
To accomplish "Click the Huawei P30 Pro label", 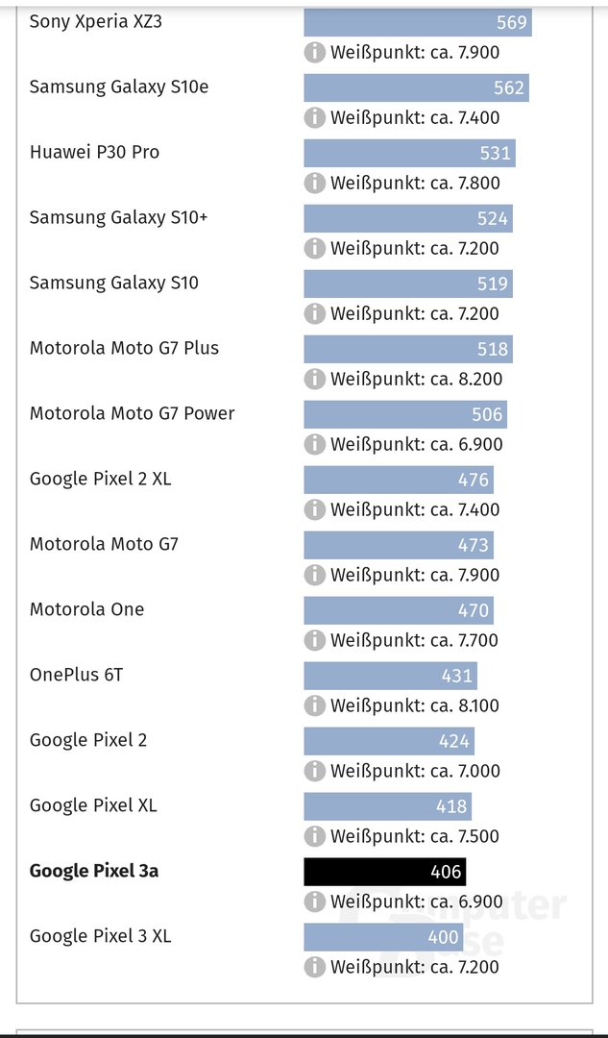I will 94,152.
